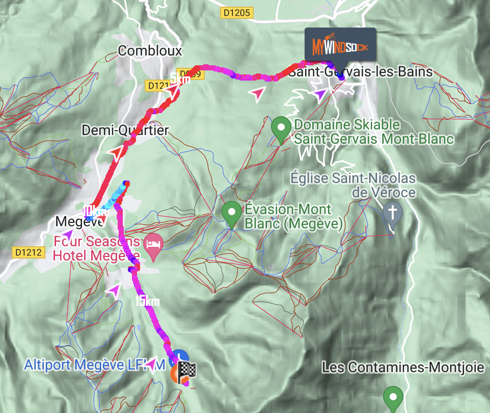The height and width of the screenshot is (413, 490).
Task: Click the 10km distance marker
Action: point(95,212)
